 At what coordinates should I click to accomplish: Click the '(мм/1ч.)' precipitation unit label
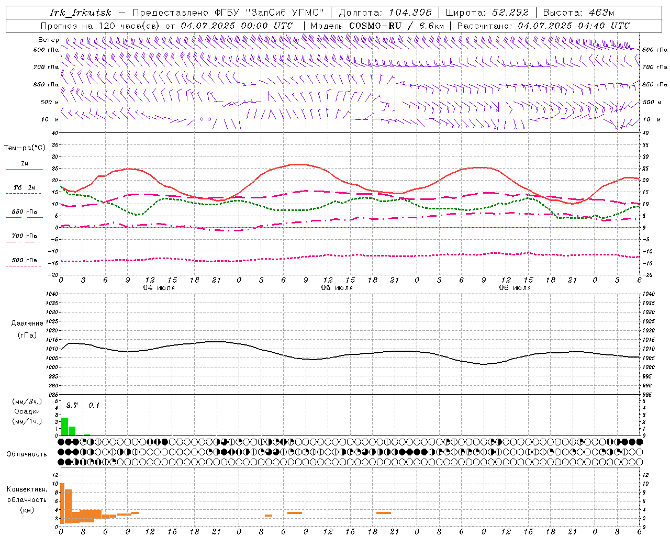pyautogui.click(x=27, y=421)
